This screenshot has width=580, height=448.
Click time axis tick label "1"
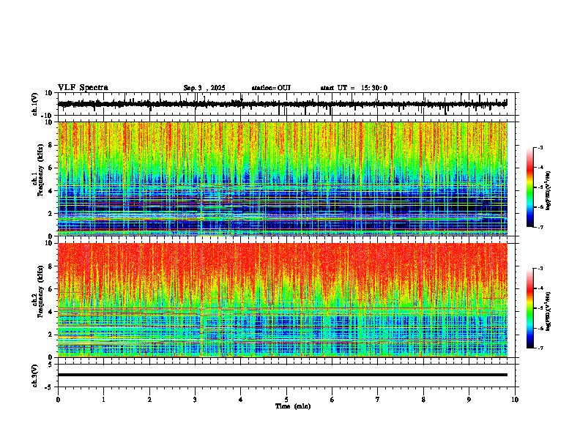point(103,400)
